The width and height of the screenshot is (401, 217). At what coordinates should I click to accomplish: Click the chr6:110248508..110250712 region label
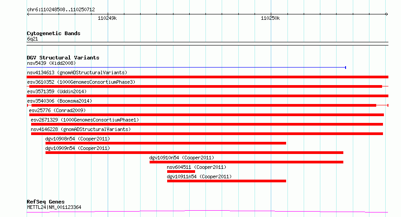click(x=61, y=9)
